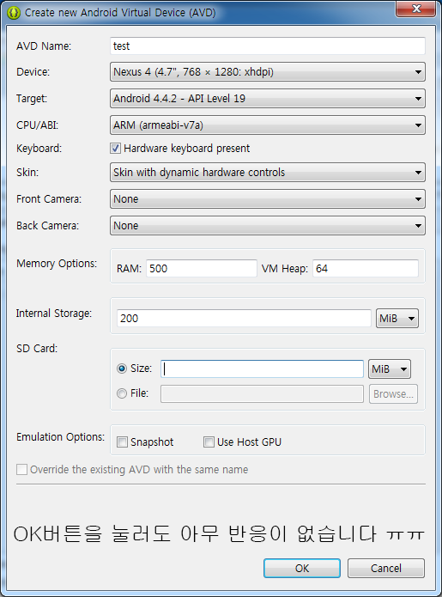
Task: Click the OK button
Action: (302, 568)
